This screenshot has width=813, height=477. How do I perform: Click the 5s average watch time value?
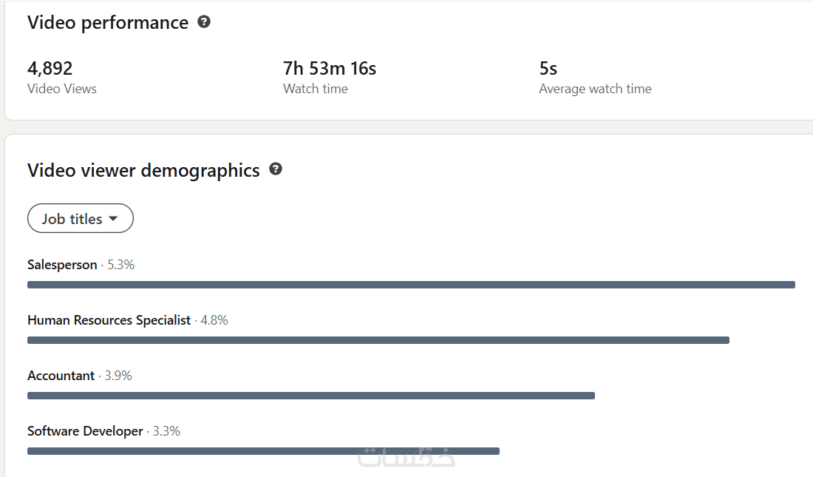[x=548, y=69]
